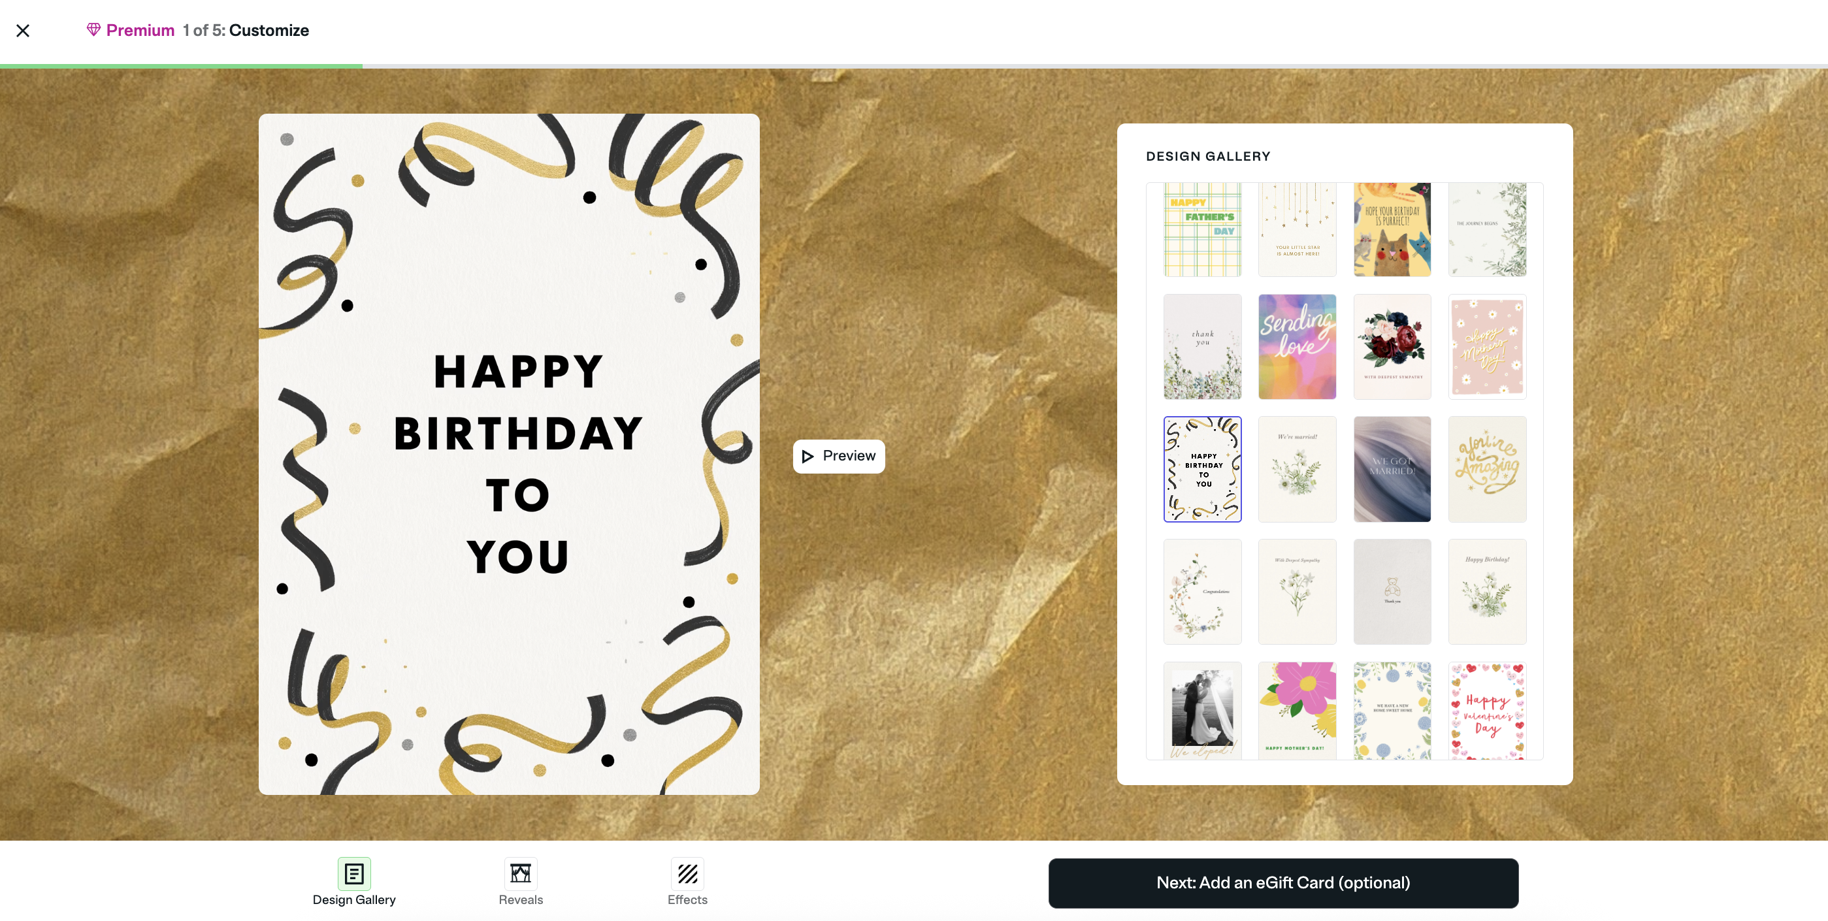Select the Your Little Star design

point(1298,230)
